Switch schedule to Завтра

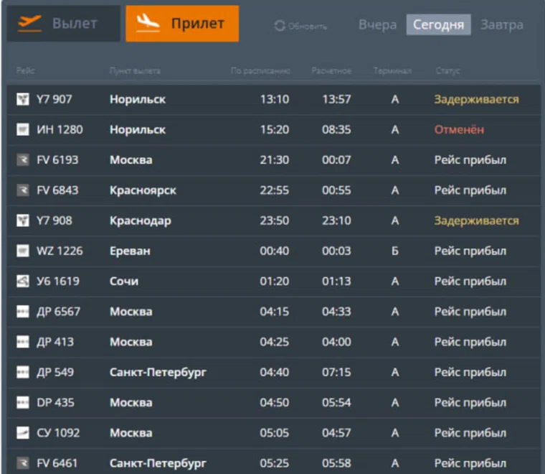point(501,25)
